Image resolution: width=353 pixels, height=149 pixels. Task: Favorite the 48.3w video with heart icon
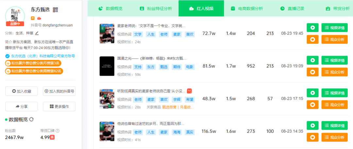312,105
